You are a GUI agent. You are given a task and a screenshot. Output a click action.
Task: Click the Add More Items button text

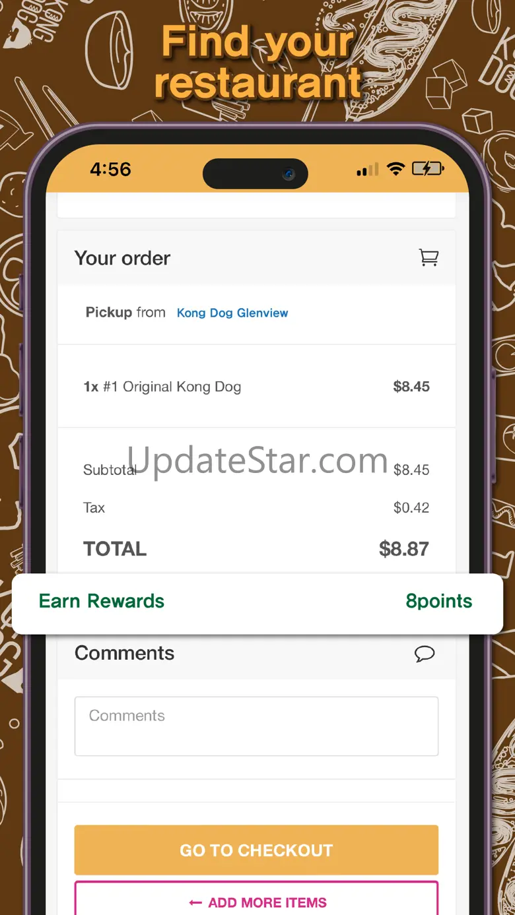coord(267,902)
